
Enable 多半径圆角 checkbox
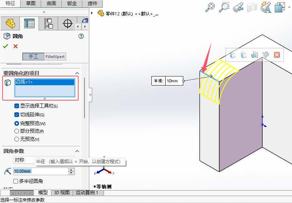[x=16, y=181]
